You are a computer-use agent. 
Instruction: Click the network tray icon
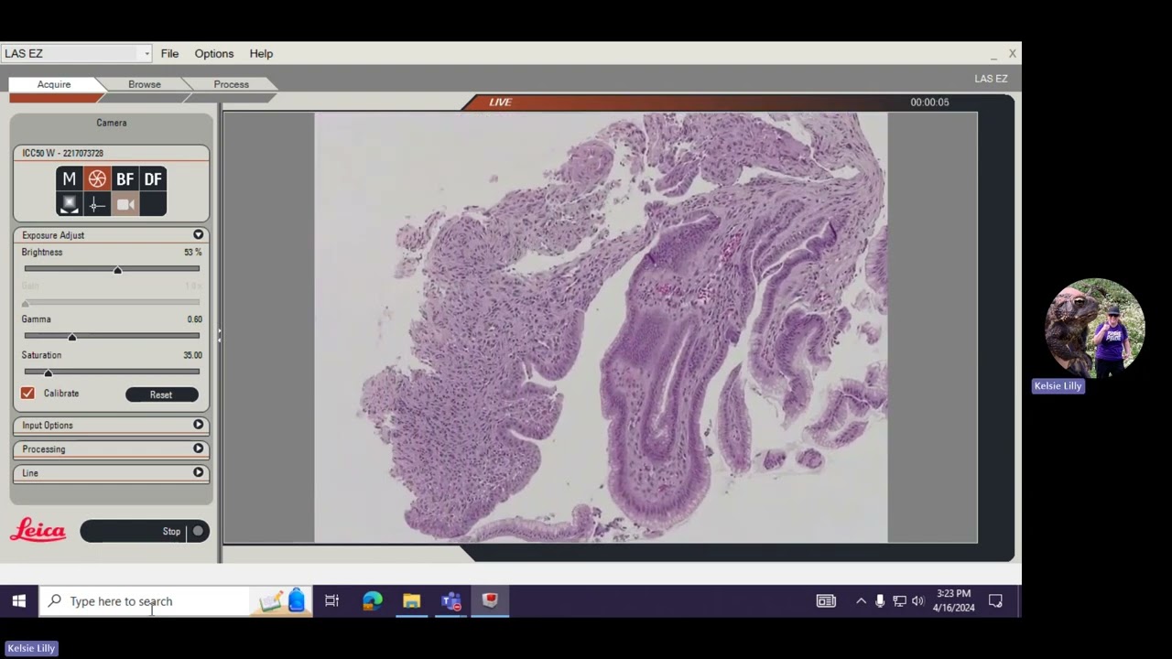[899, 601]
